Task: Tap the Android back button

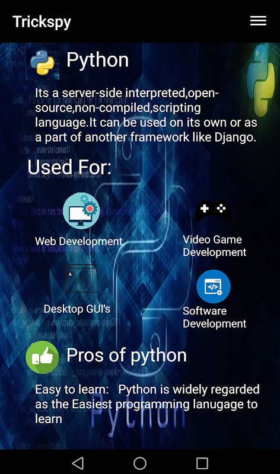Action: click(x=78, y=463)
